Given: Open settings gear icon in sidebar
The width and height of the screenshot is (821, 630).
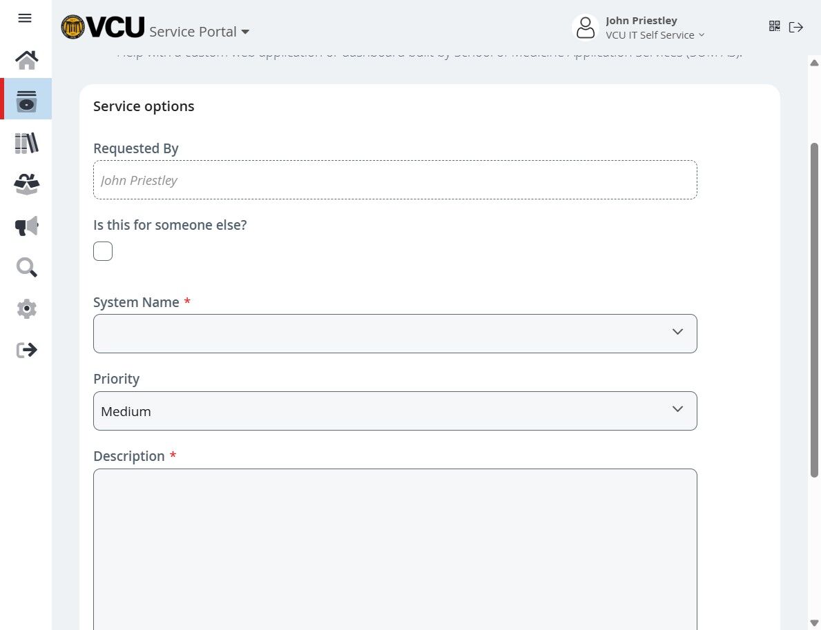Looking at the screenshot, I should (x=26, y=308).
